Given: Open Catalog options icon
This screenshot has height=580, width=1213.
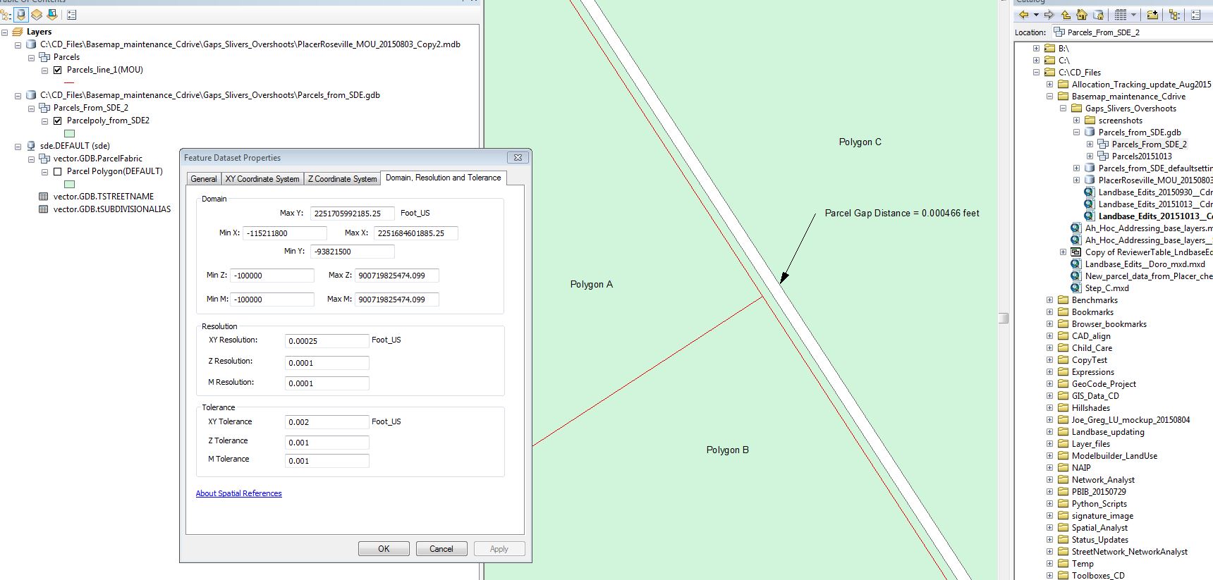Looking at the screenshot, I should point(1196,15).
